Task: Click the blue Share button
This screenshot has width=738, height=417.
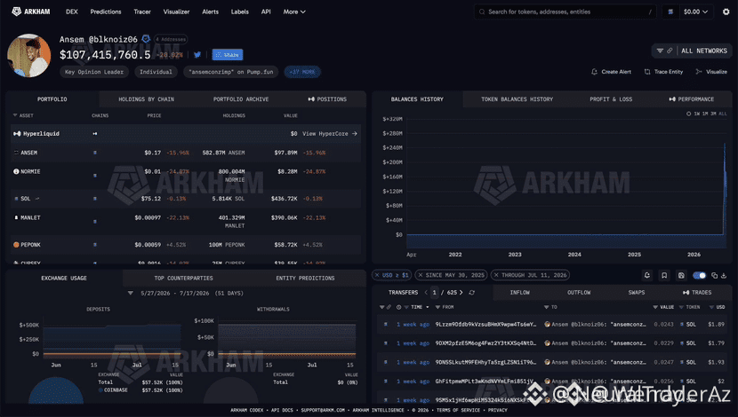Action: [x=228, y=55]
